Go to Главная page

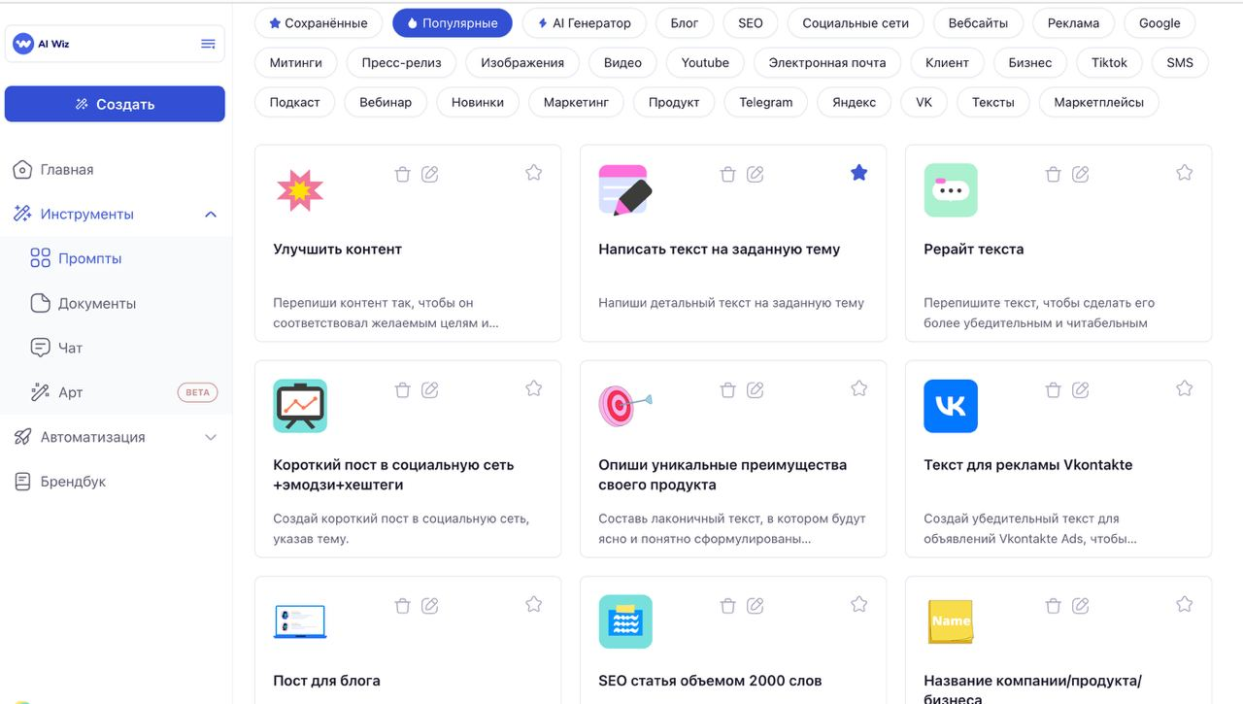tap(67, 168)
